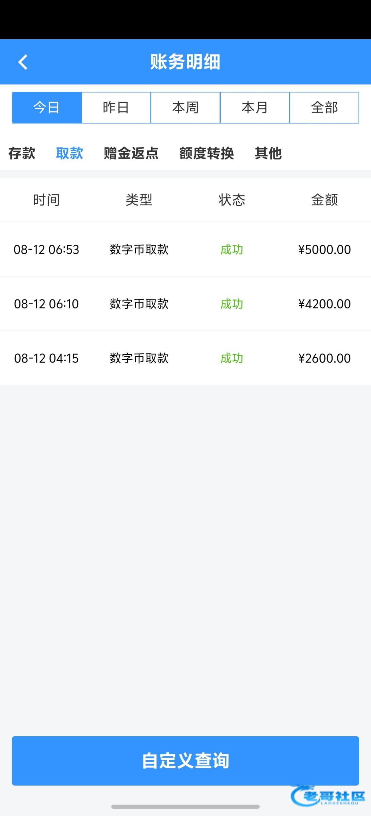The image size is (371, 816).
Task: Open the 取款 category tab
Action: 70,153
